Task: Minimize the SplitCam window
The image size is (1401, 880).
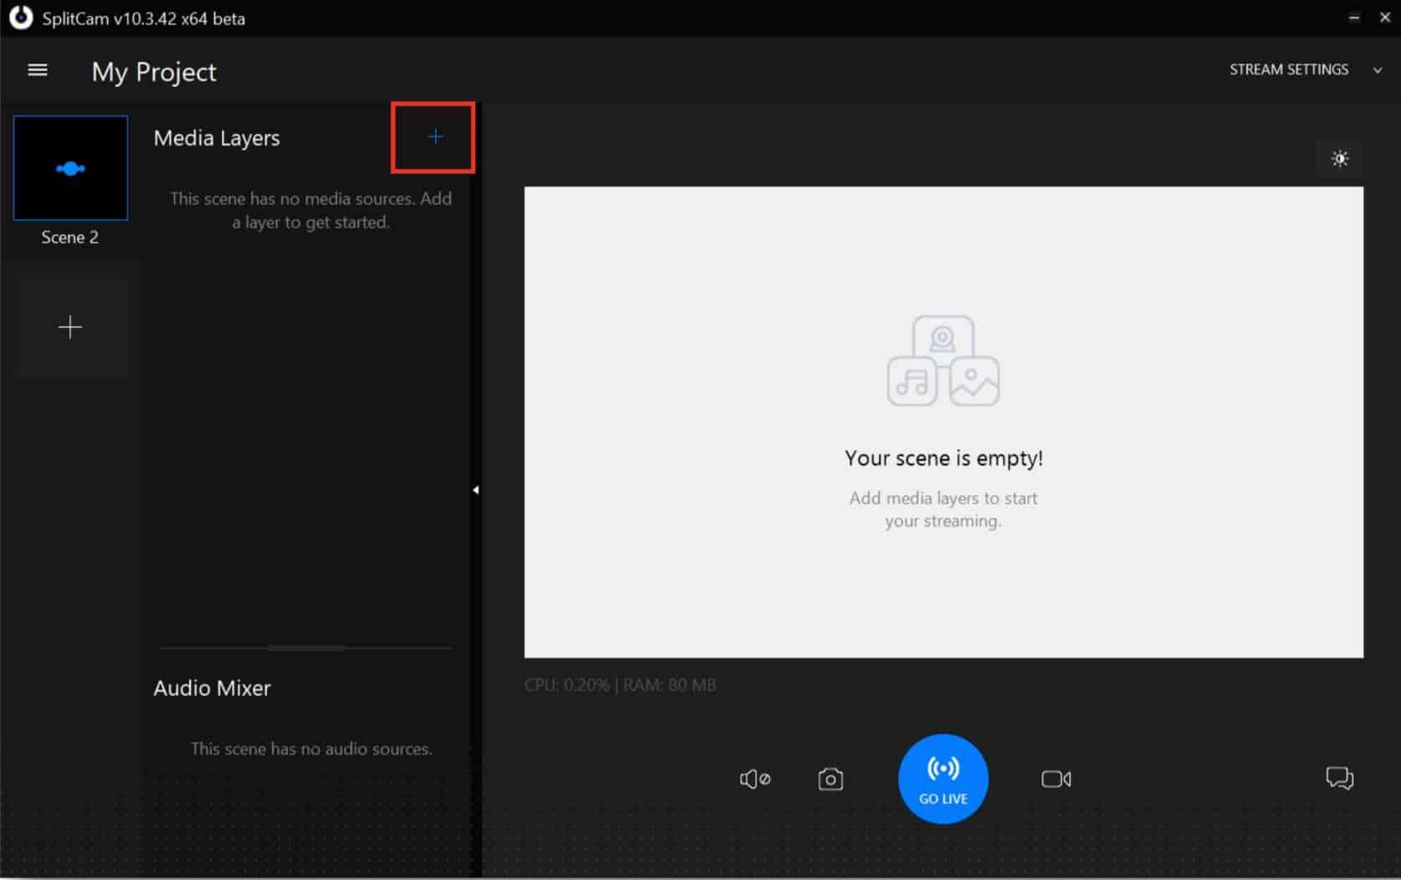Action: pyautogui.click(x=1353, y=18)
